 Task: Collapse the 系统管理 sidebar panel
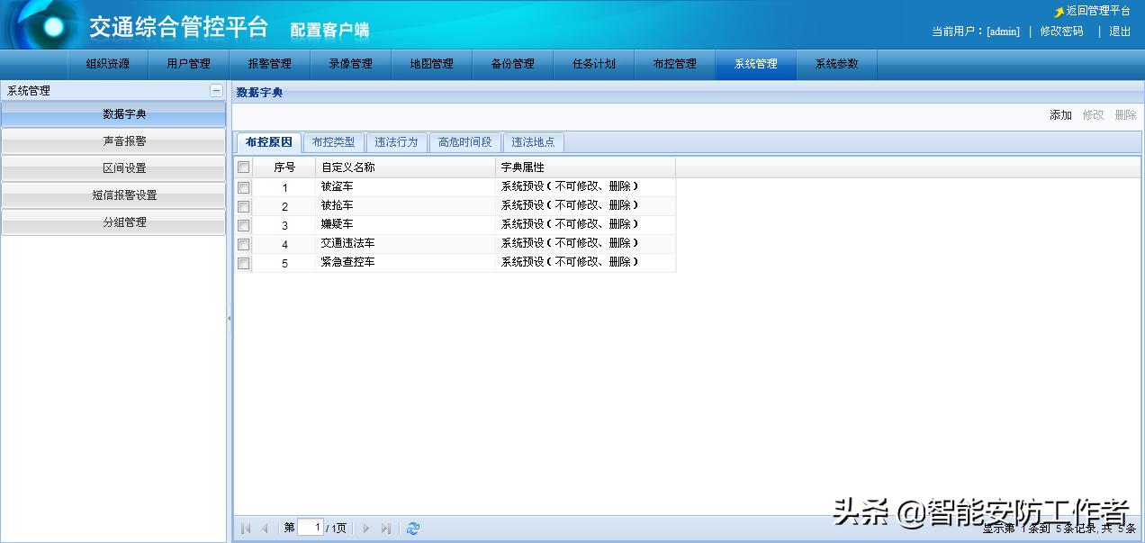216,90
